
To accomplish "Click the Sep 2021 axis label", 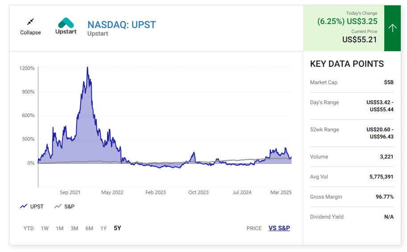I will pyautogui.click(x=70, y=192).
